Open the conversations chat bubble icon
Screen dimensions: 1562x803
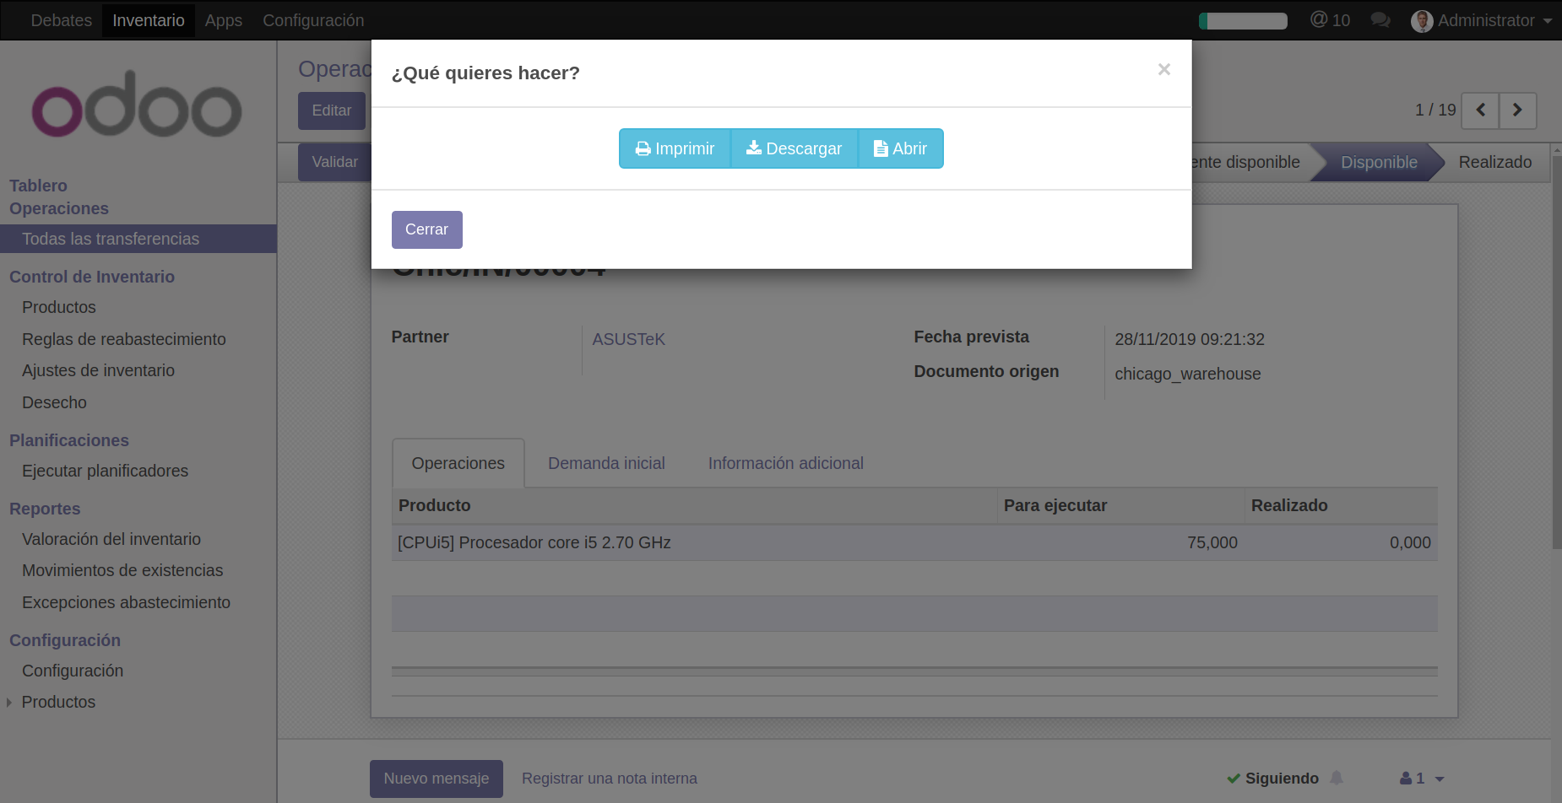1380,20
